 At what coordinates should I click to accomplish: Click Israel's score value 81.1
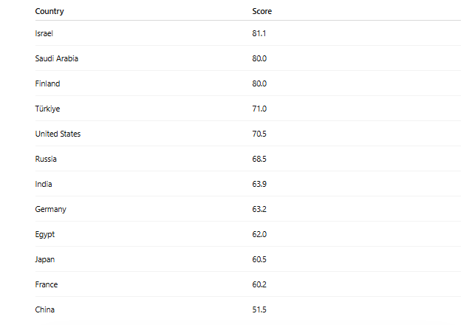pos(259,33)
